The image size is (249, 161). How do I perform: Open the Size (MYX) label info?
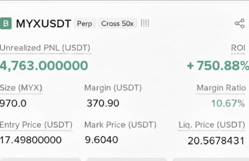(x=21, y=88)
